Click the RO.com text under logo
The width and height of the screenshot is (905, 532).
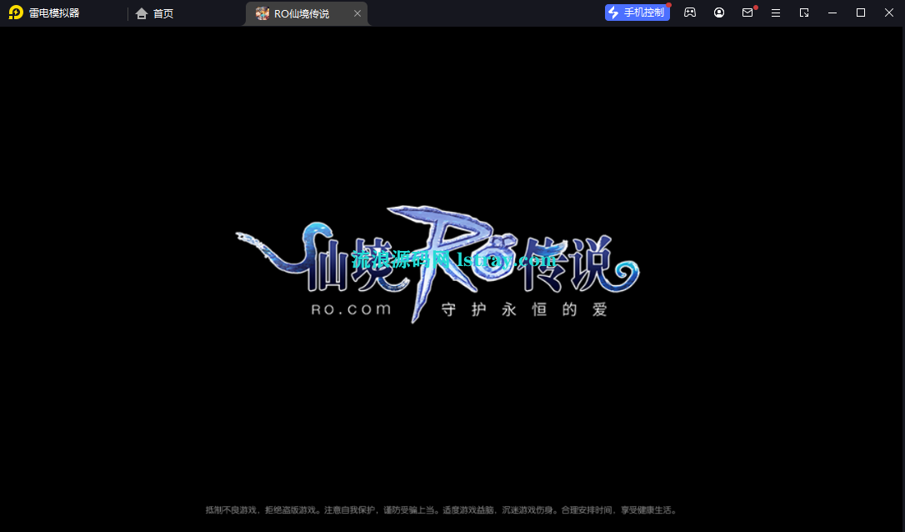351,309
